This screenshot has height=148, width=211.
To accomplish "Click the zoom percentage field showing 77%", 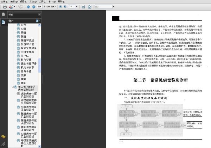I will (x=72, y=6).
